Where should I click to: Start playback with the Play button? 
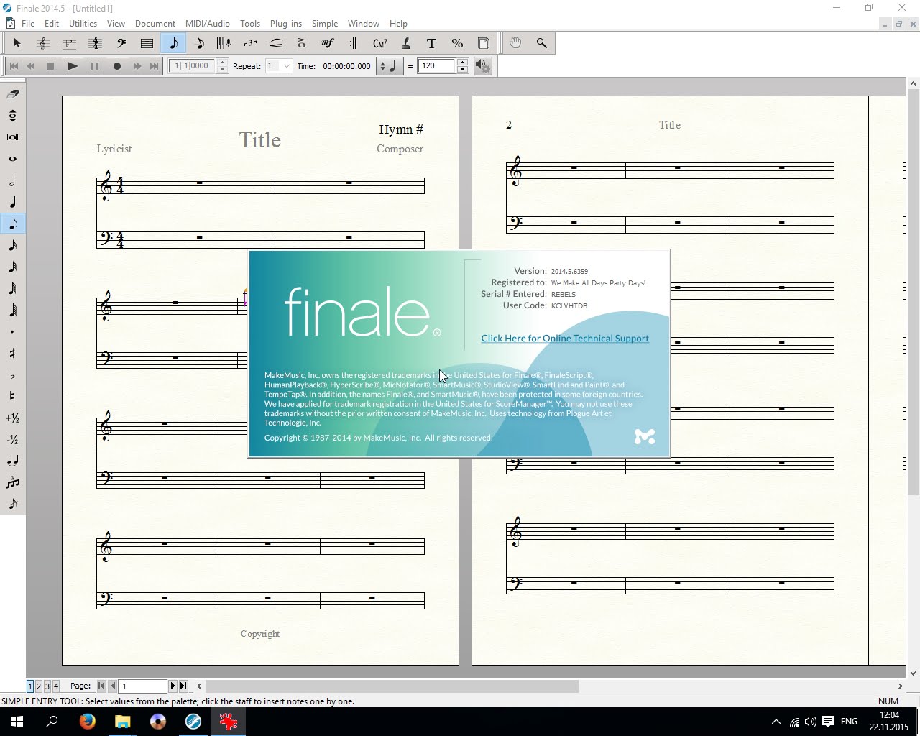pyautogui.click(x=72, y=66)
